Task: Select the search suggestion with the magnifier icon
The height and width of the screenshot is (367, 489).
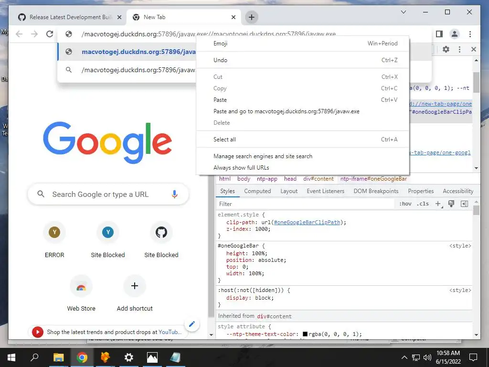Action: [127, 70]
